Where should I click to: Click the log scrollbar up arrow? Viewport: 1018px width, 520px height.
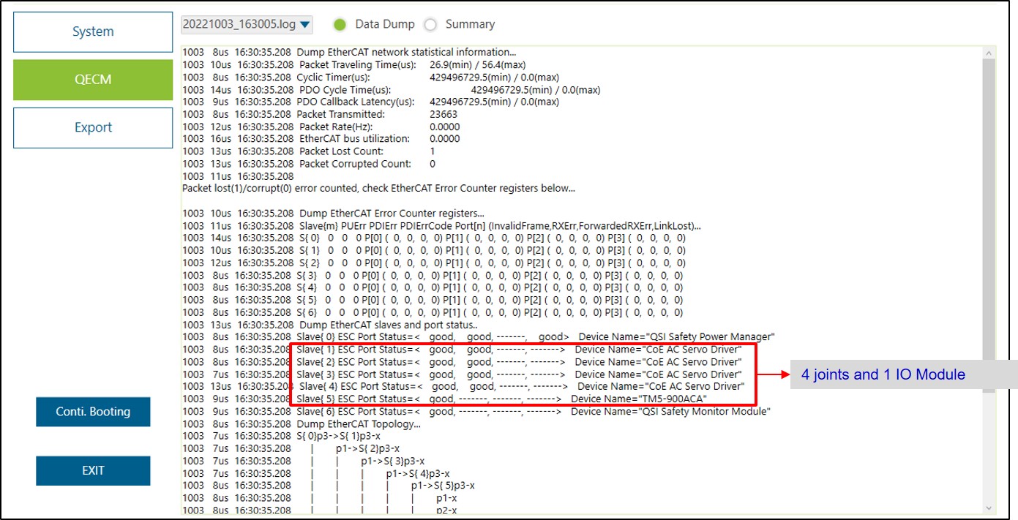pos(990,53)
